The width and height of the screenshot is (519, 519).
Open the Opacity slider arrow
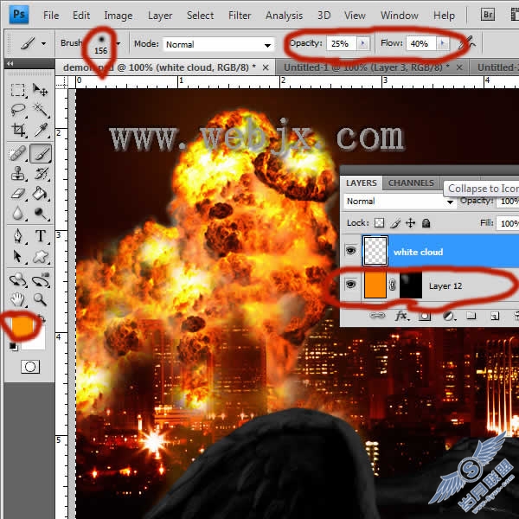362,43
